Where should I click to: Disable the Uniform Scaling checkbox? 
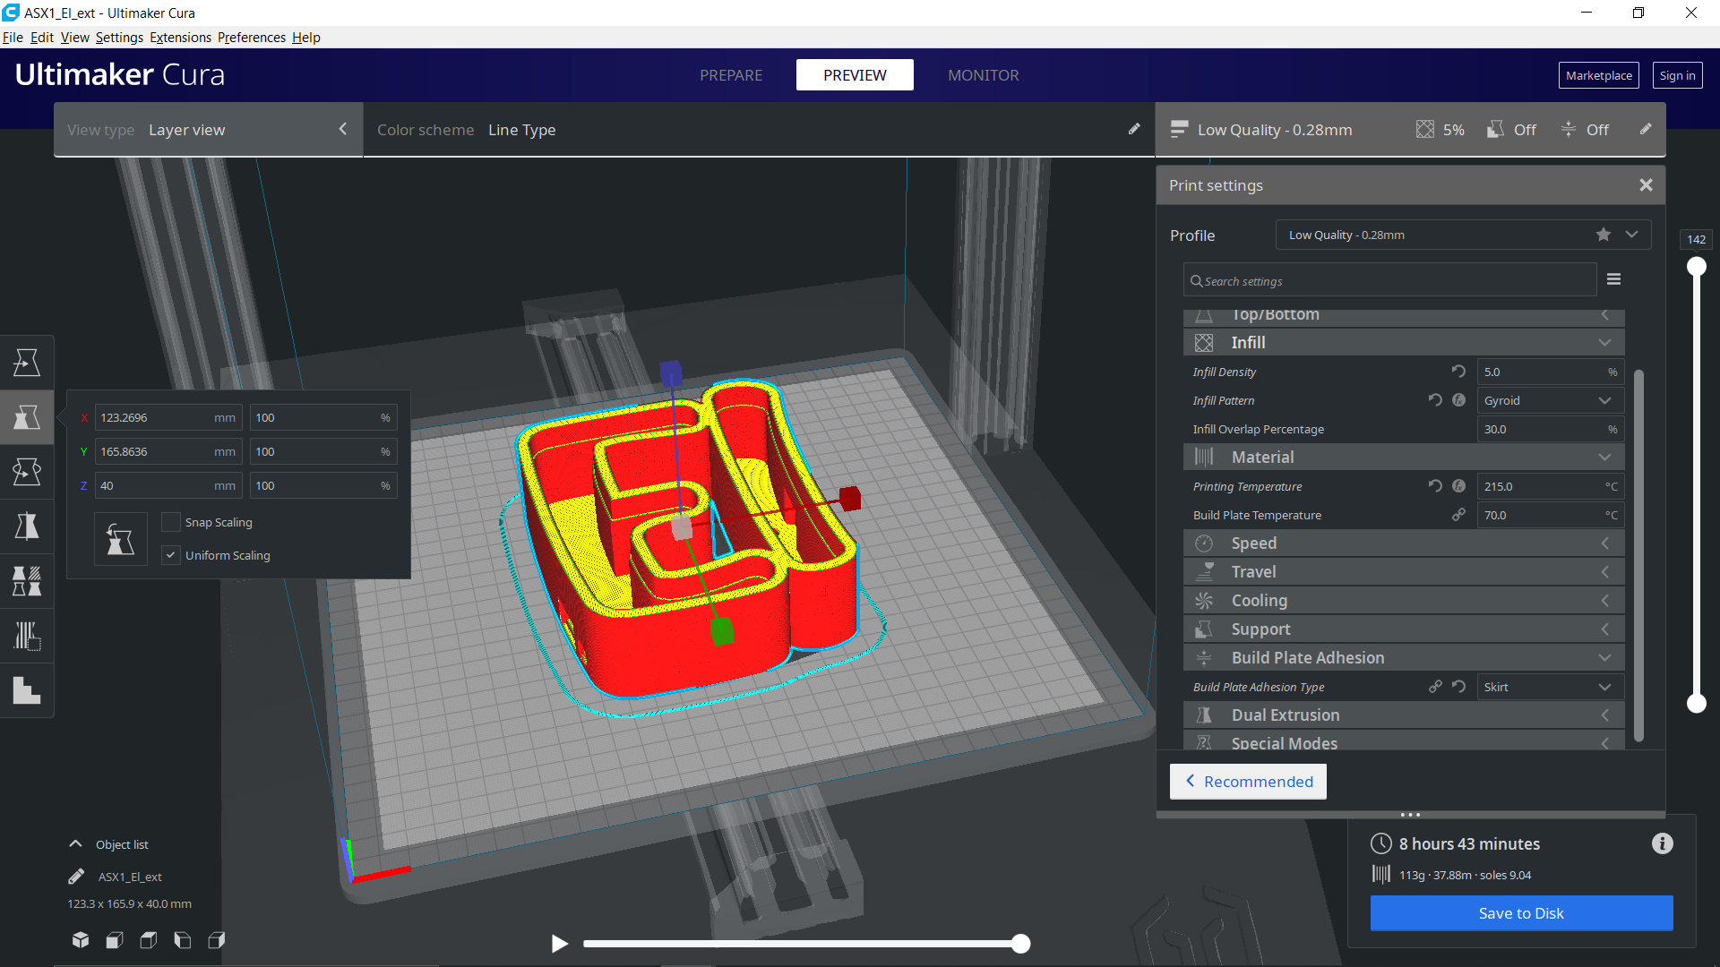tap(171, 555)
